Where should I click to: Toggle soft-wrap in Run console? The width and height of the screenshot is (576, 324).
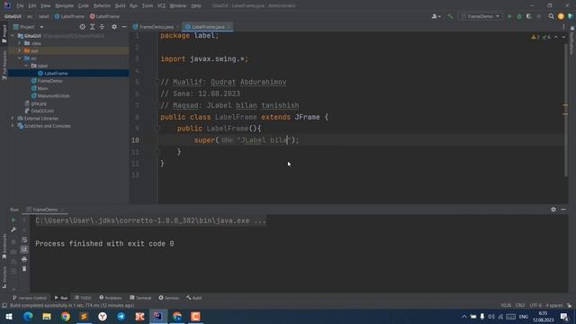tap(24, 240)
